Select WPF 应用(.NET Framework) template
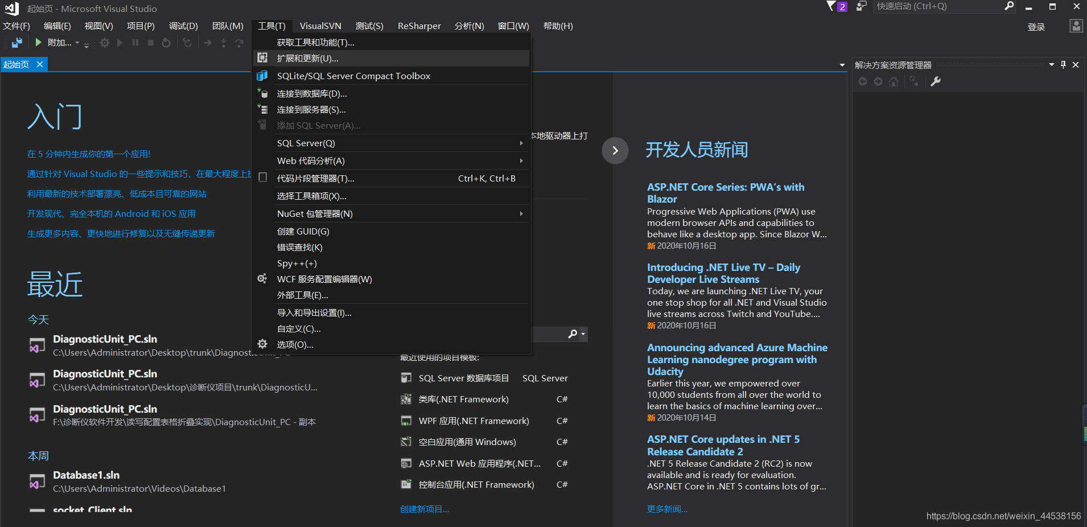Viewport: 1087px width, 527px height. pyautogui.click(x=473, y=421)
